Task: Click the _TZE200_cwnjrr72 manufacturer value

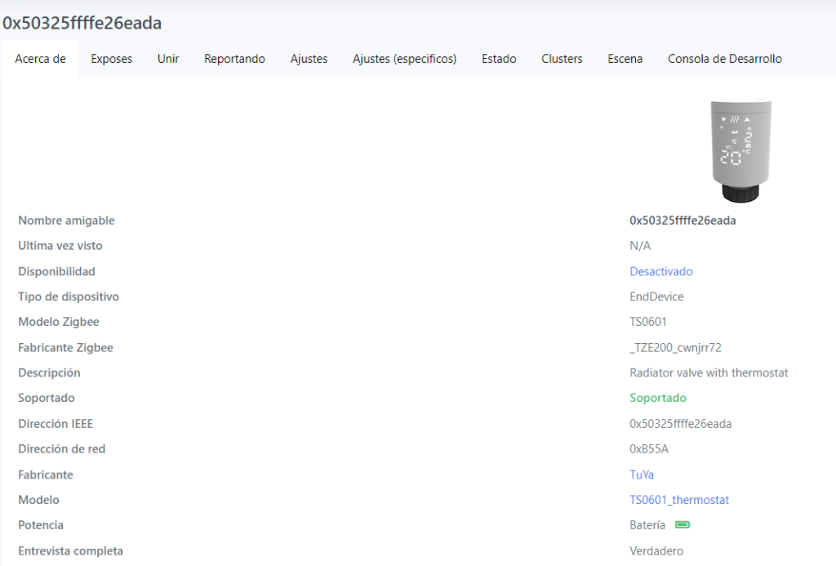Action: [675, 348]
